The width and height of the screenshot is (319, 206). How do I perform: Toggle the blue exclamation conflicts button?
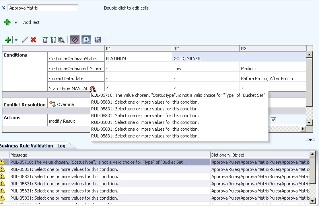pyautogui.click(x=86, y=40)
